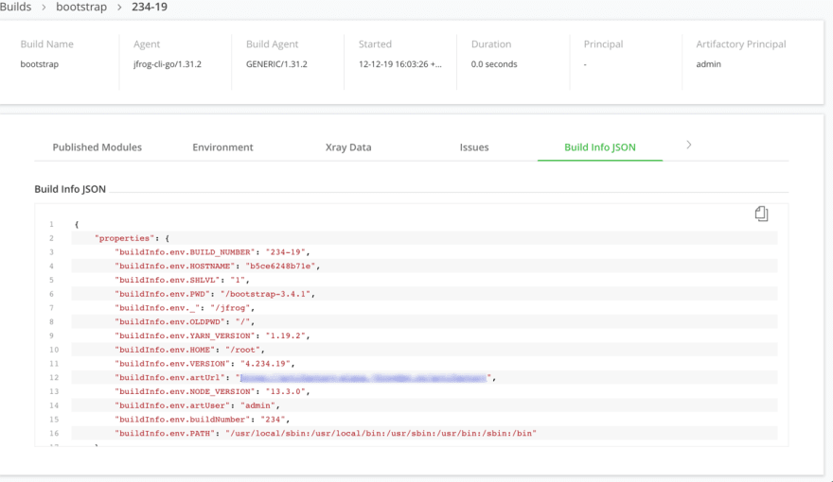The height and width of the screenshot is (482, 833).
Task: Click the YARN_VERSION JSON line
Action: (424, 336)
